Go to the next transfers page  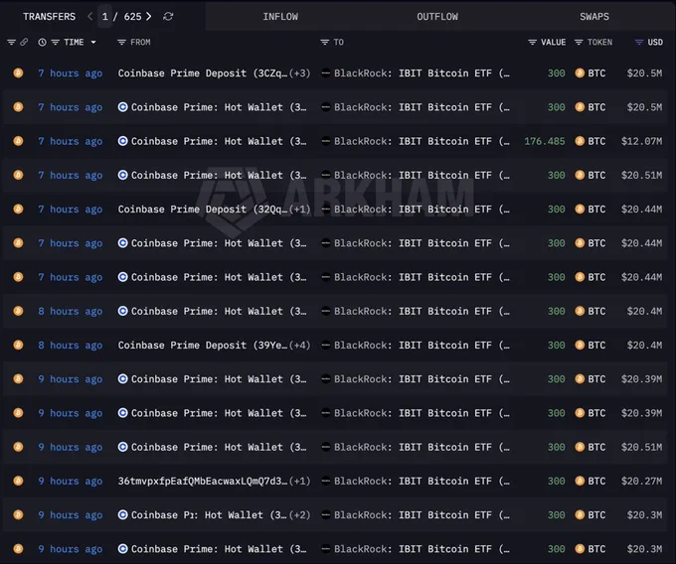149,16
